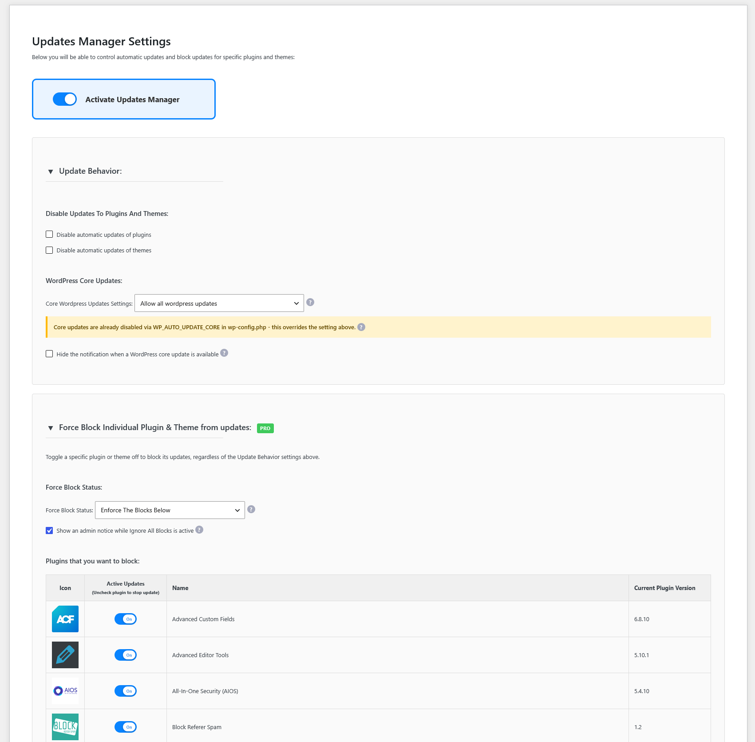
Task: Open the Core Wordpress Updates Settings dropdown
Action: pyautogui.click(x=219, y=303)
